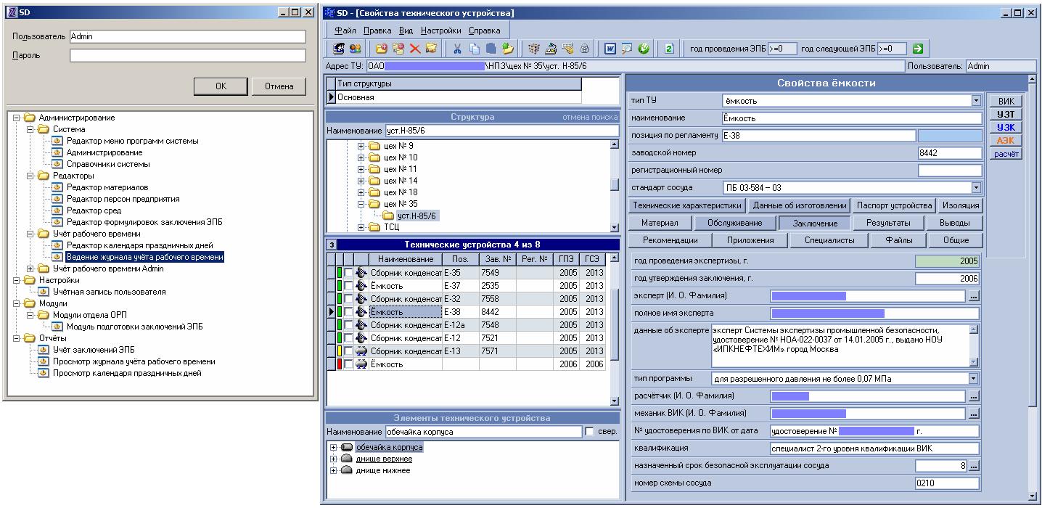Click the днище верхнее element icon
The image size is (1042, 508).
coord(346,459)
